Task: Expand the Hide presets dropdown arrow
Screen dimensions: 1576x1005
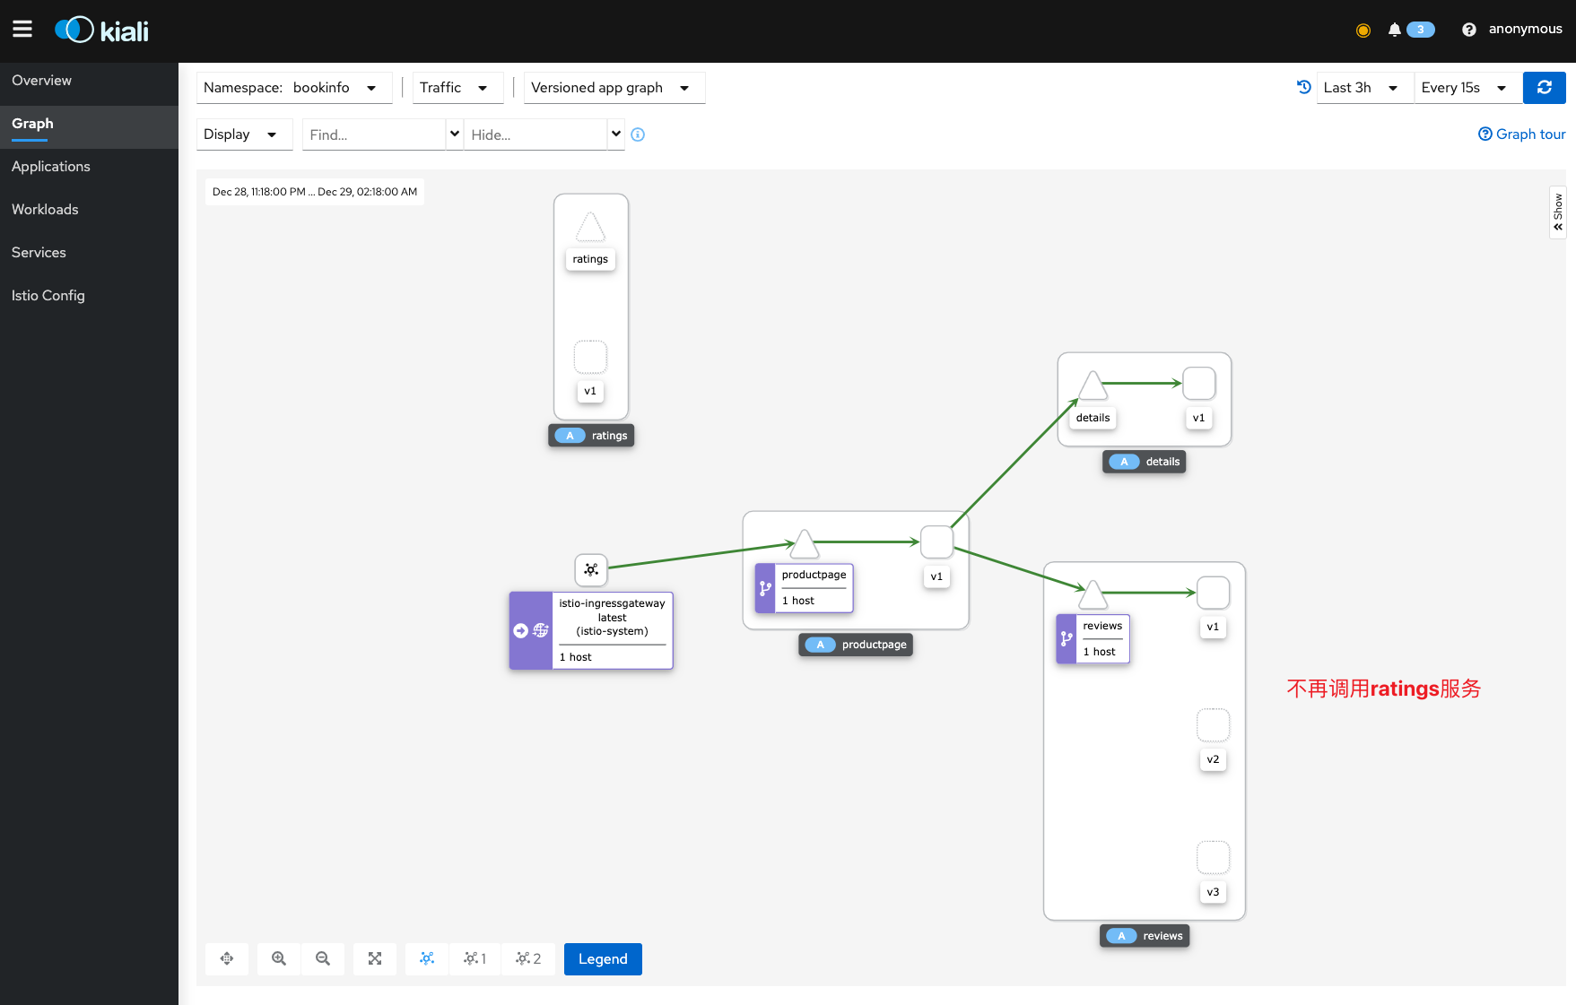Action: (x=616, y=134)
